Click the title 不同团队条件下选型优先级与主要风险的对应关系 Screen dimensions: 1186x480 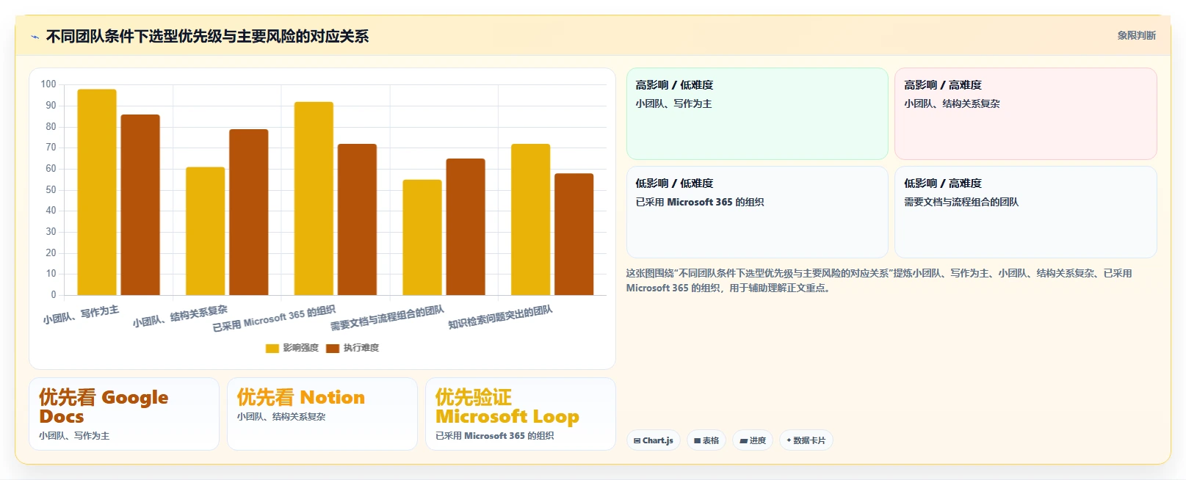coord(207,36)
